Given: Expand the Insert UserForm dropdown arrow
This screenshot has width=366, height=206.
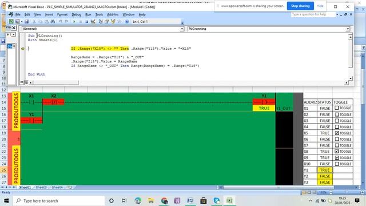Looking at the screenshot, I should coord(22,22).
